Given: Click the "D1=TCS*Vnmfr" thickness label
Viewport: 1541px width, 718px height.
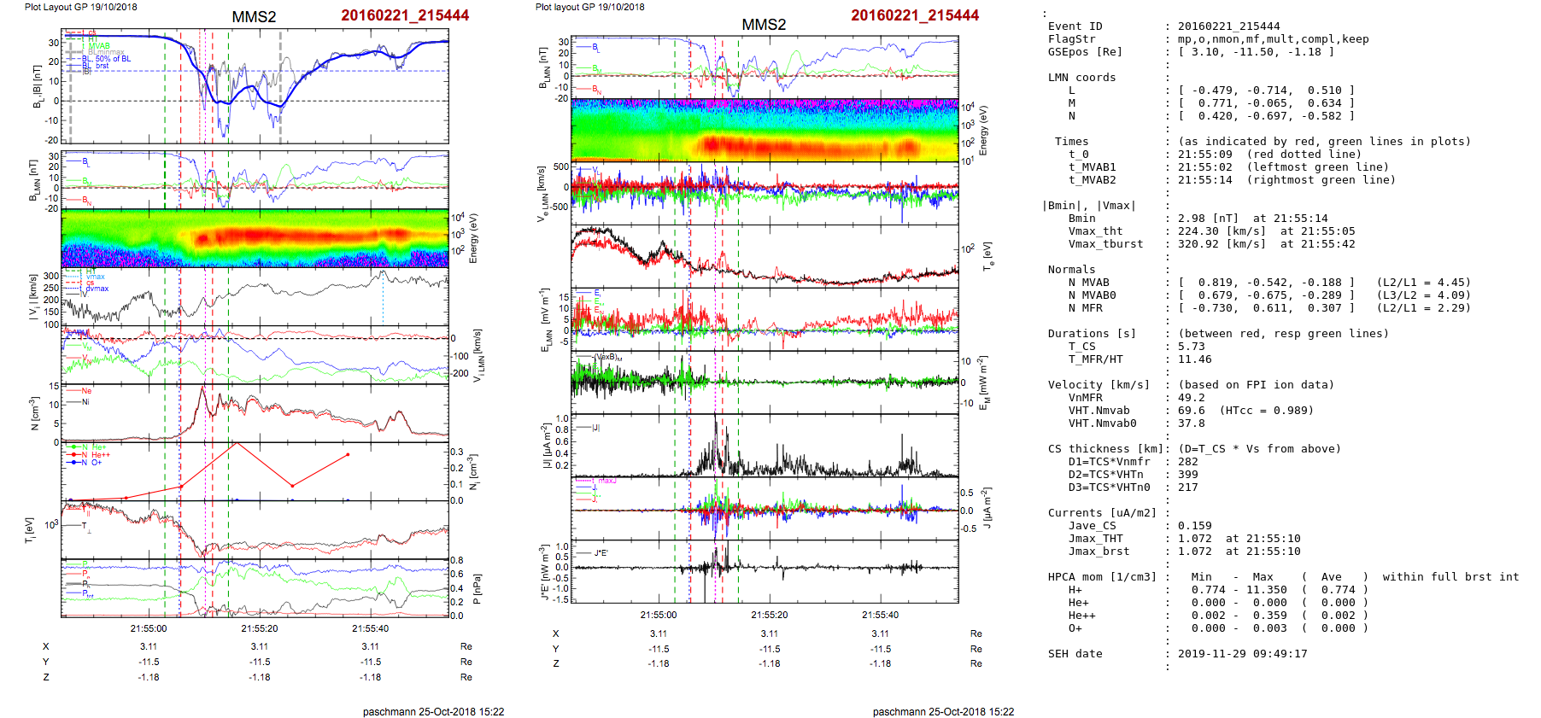Looking at the screenshot, I should tap(1110, 462).
